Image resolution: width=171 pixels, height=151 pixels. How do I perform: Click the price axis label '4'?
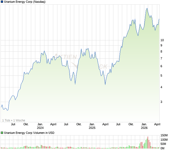click(x=161, y=87)
